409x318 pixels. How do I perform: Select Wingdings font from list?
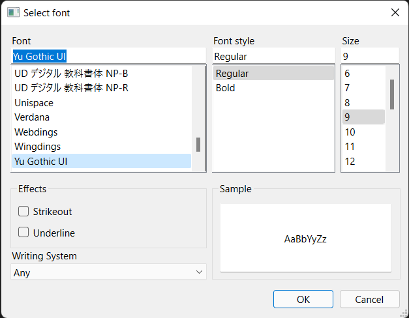tap(37, 147)
